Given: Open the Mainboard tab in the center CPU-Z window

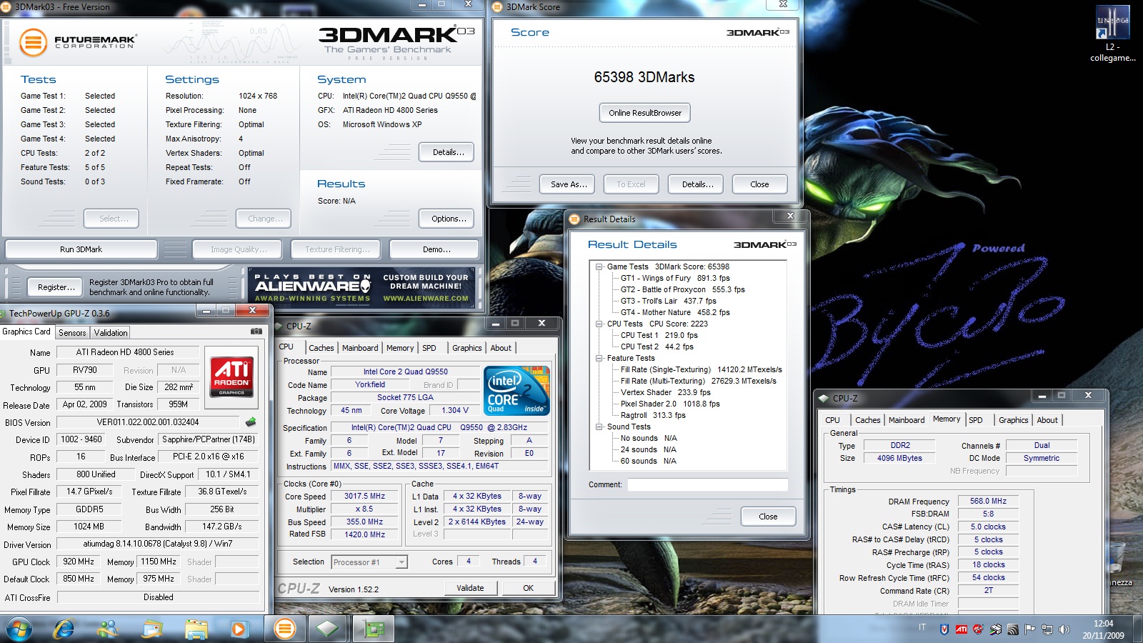Looking at the screenshot, I should tap(360, 348).
